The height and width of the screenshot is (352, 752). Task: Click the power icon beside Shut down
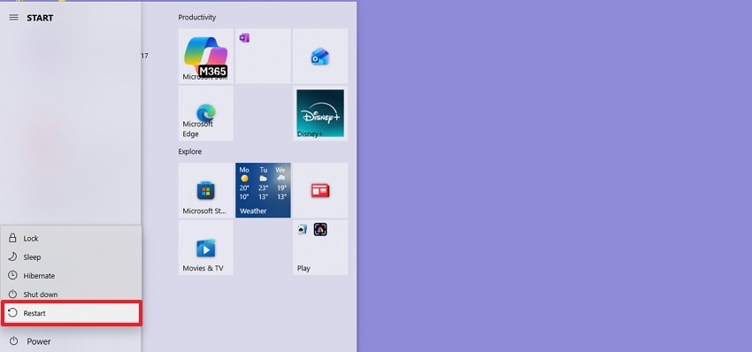[12, 294]
